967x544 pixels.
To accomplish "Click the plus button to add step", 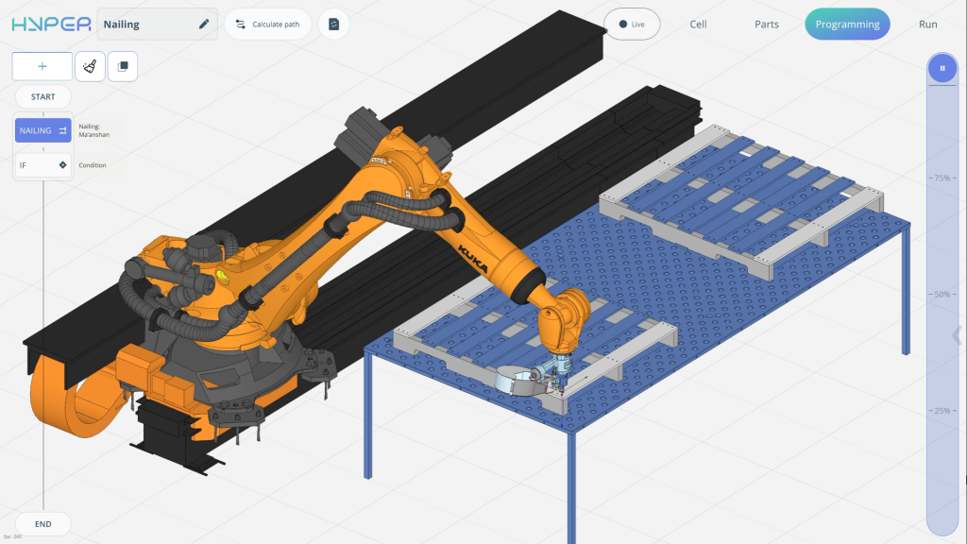I will click(42, 66).
